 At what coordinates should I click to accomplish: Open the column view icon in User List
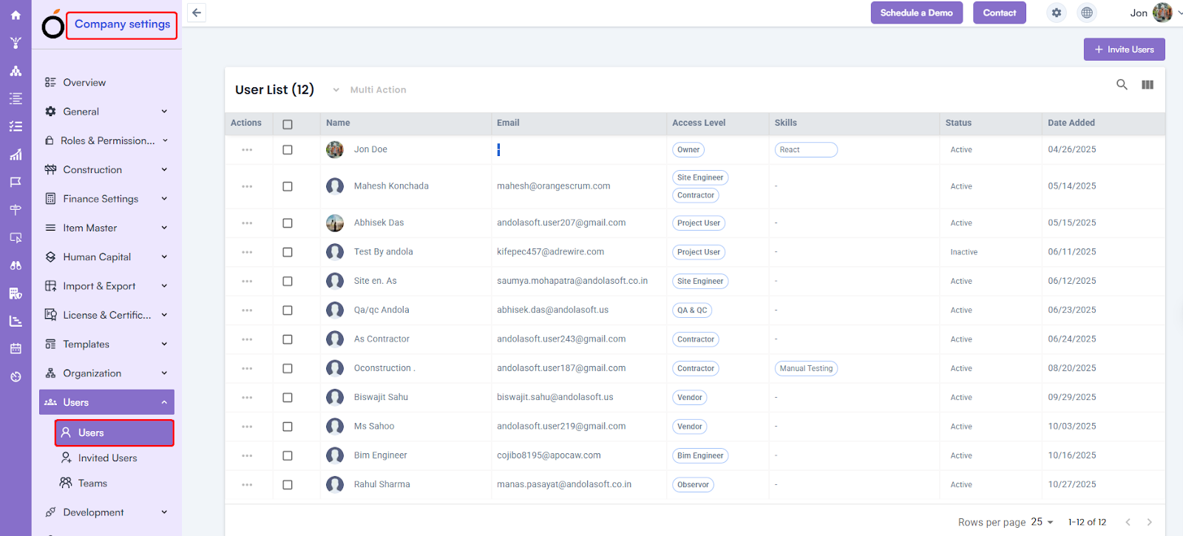click(x=1148, y=85)
